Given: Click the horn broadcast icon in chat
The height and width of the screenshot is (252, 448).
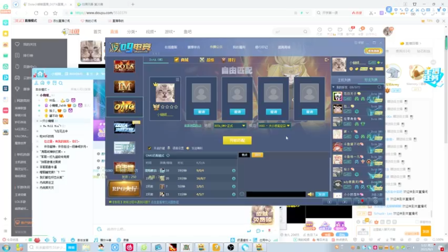Looking at the screenshot, I should pos(311,194).
